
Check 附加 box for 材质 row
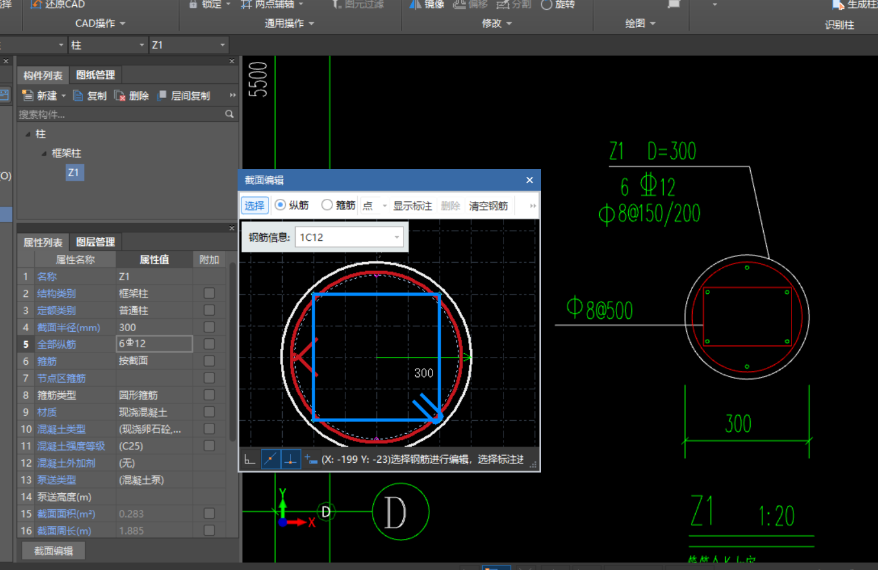(209, 412)
